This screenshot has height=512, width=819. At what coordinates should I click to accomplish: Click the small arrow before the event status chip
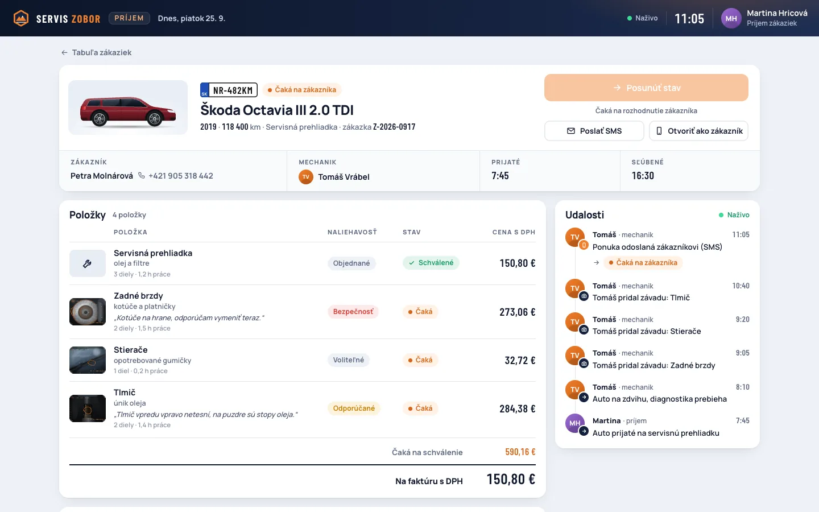[596, 263]
